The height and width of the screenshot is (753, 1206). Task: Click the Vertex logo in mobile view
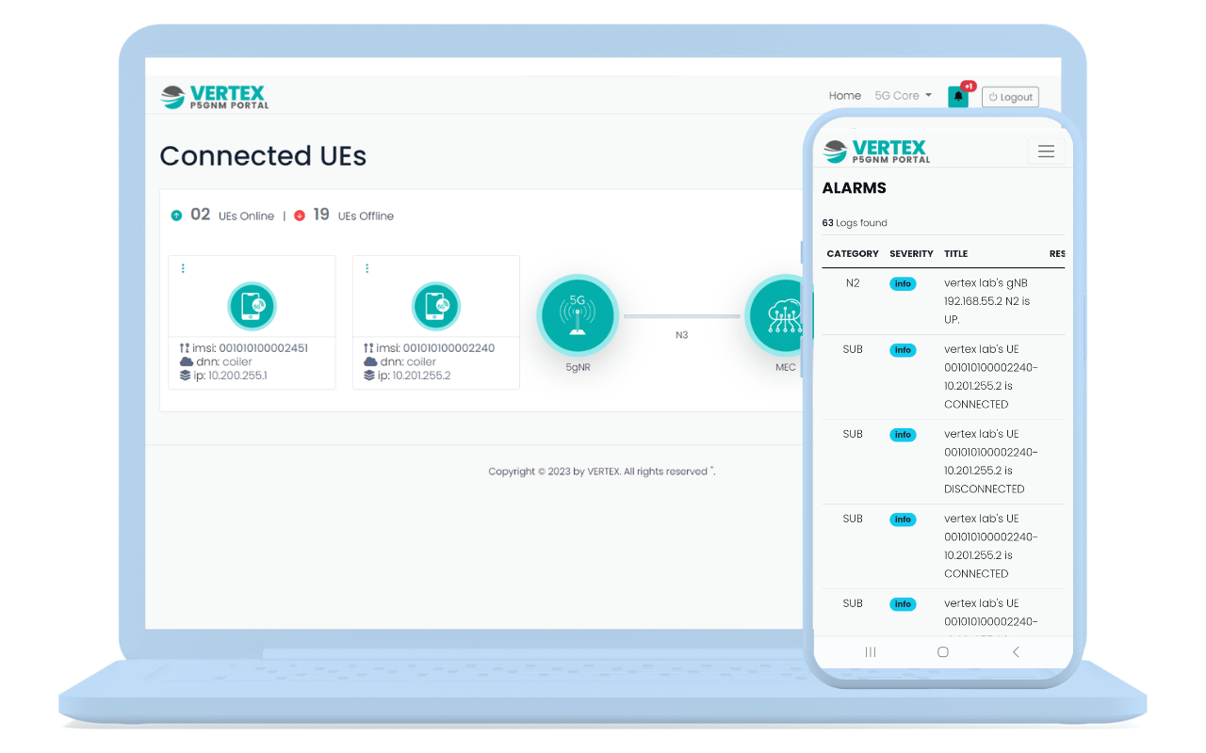click(x=875, y=152)
